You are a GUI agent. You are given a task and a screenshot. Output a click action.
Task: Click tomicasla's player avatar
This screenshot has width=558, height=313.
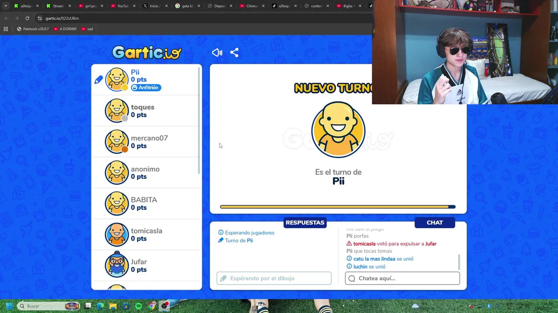coord(117,234)
